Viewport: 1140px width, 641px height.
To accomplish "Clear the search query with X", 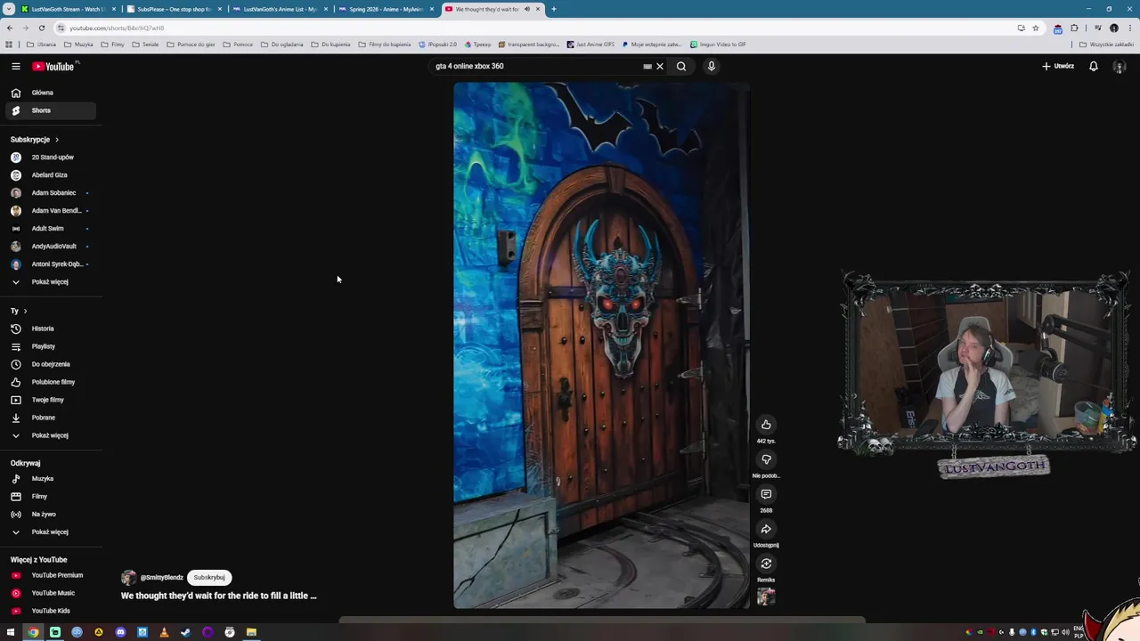I will pyautogui.click(x=660, y=66).
